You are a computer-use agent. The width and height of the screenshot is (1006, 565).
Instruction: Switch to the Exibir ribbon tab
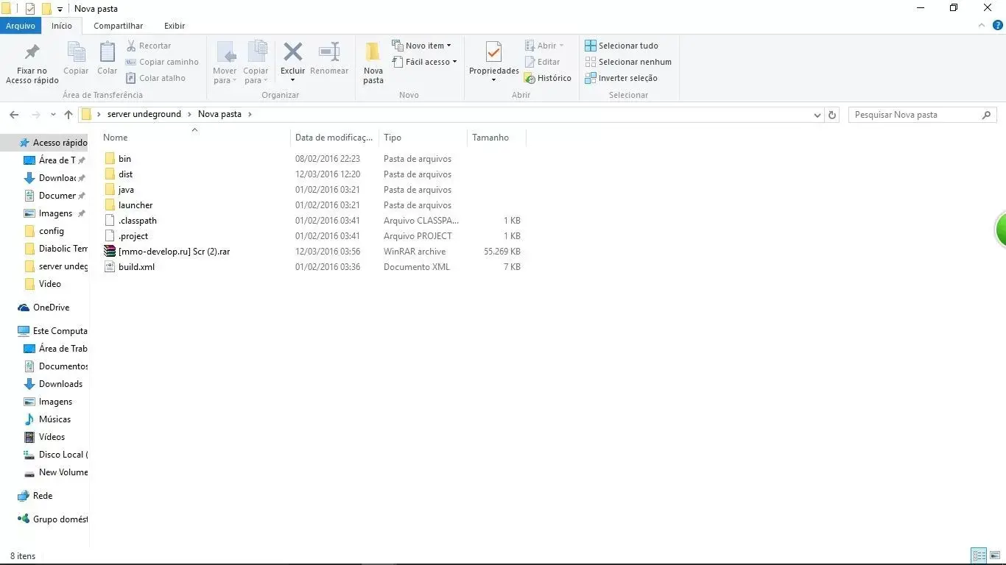tap(175, 26)
